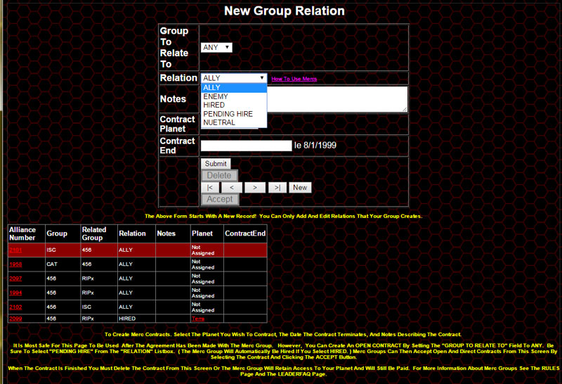Advance to next record with > button
This screenshot has width=562, height=384.
[x=254, y=187]
